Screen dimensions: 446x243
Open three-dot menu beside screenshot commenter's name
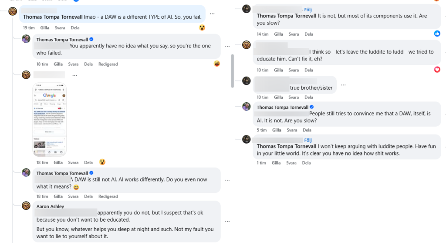point(74,75)
